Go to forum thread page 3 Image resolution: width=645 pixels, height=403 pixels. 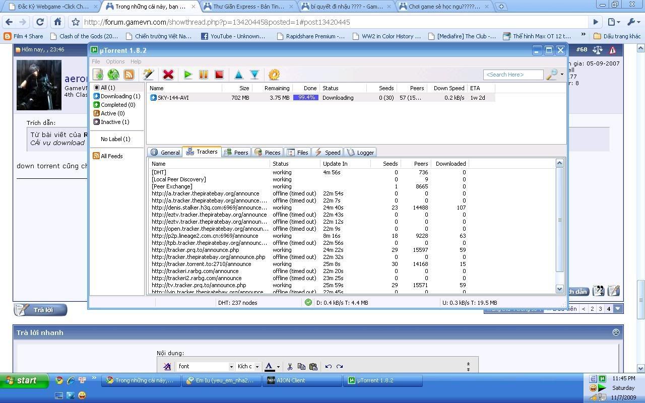[x=600, y=309]
